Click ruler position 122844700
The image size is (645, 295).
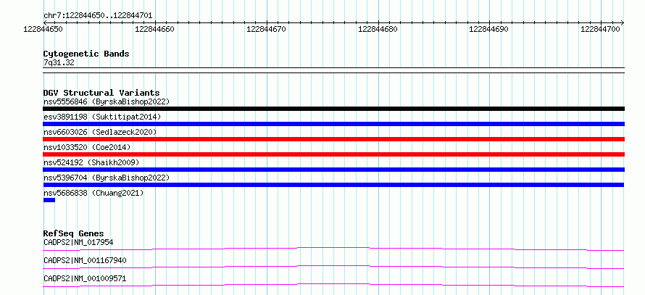(601, 29)
